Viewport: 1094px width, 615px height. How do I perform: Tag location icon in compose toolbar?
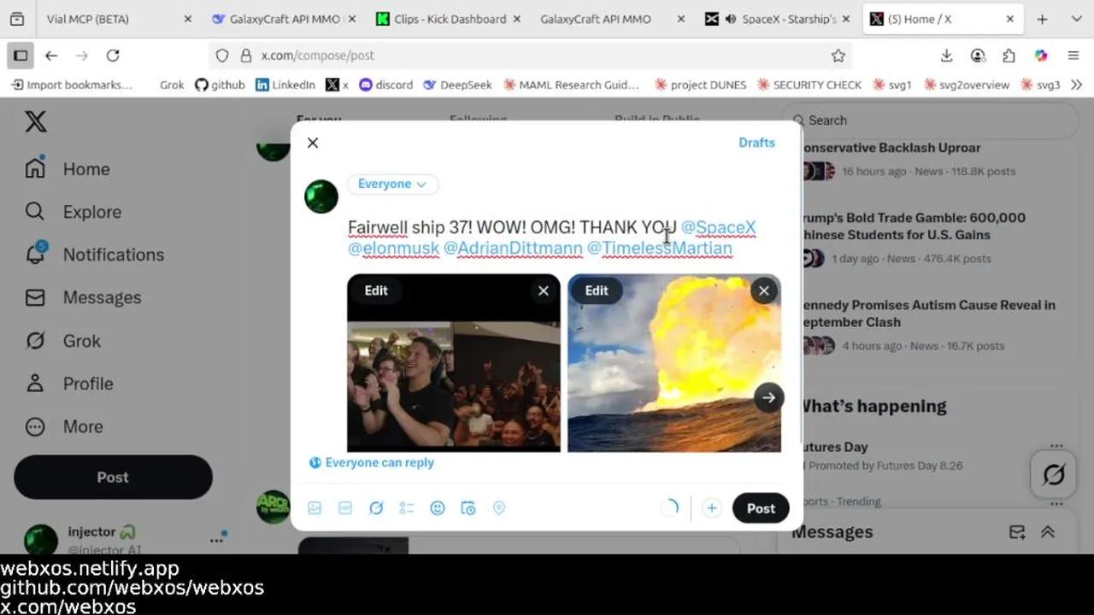(499, 507)
